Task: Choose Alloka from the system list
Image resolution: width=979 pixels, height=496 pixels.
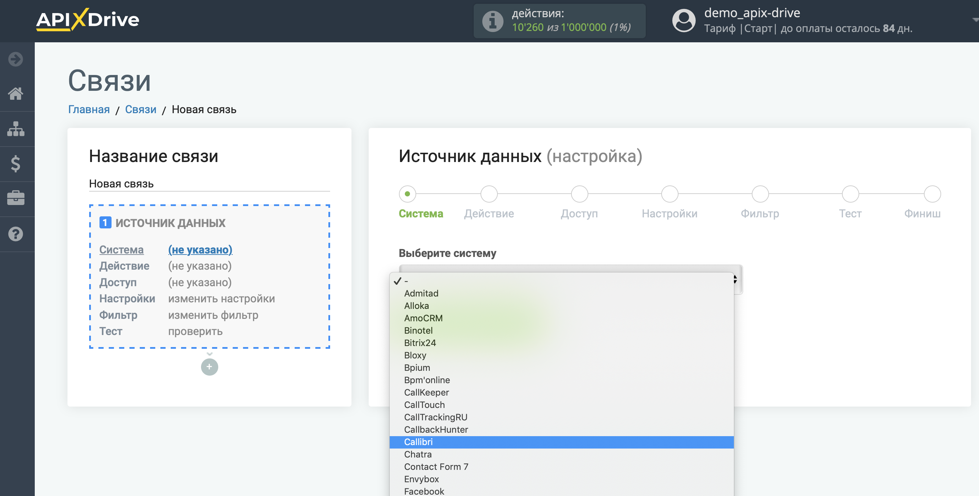Action: (x=561, y=306)
